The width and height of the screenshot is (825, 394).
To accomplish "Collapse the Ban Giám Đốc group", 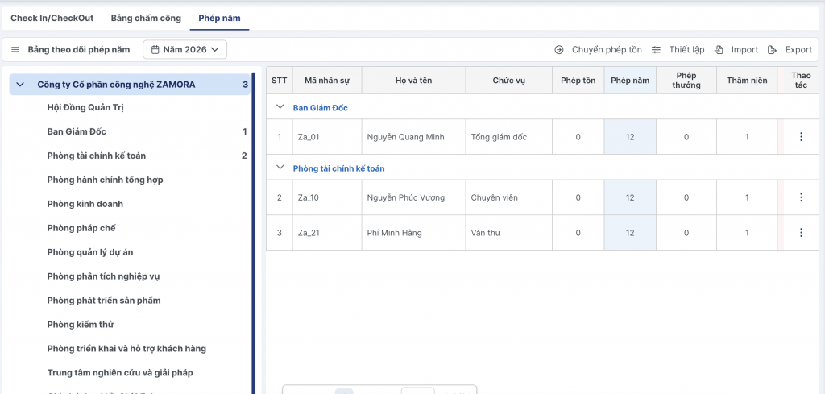I will [280, 106].
